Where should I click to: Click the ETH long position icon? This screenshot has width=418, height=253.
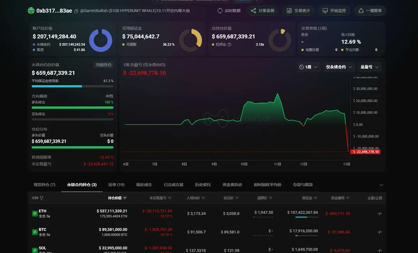[34, 213]
